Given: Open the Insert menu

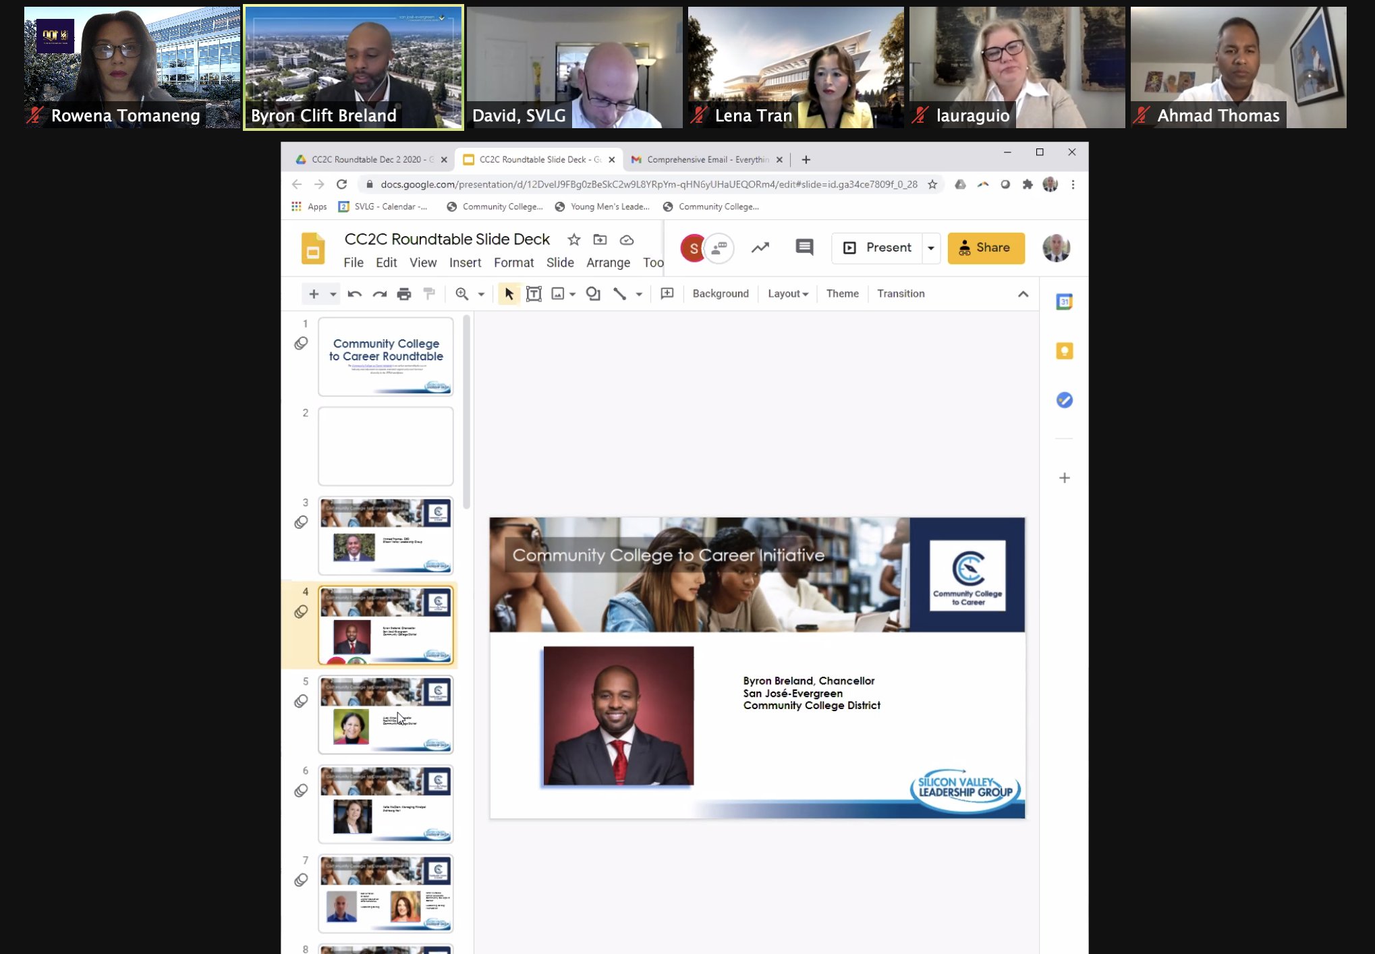Looking at the screenshot, I should (465, 262).
